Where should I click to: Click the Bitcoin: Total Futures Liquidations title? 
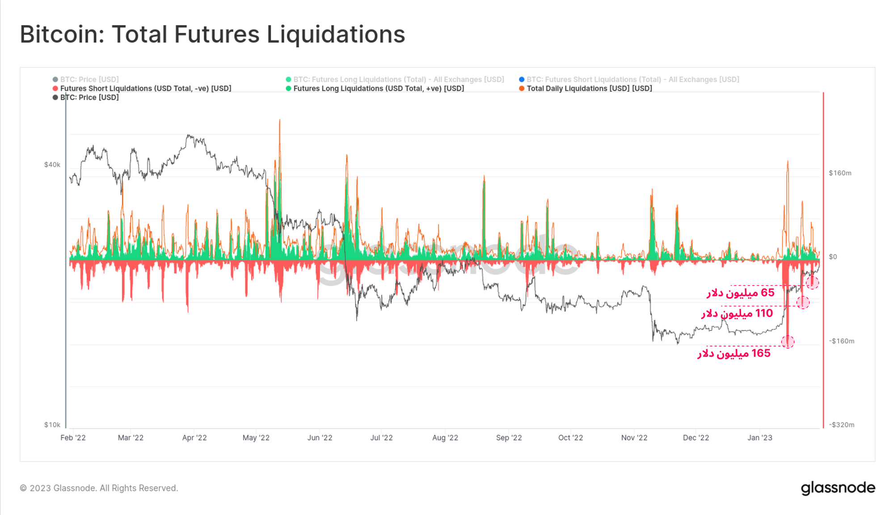212,34
